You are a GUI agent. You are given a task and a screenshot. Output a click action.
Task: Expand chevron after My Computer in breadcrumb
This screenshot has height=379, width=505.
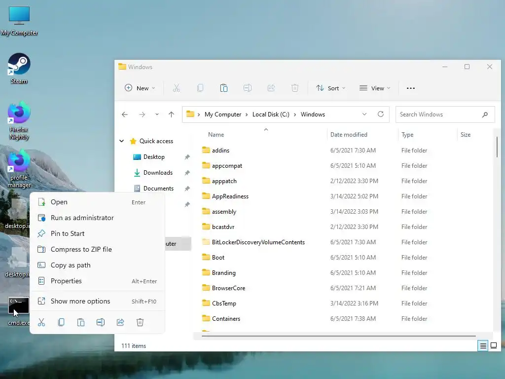247,114
